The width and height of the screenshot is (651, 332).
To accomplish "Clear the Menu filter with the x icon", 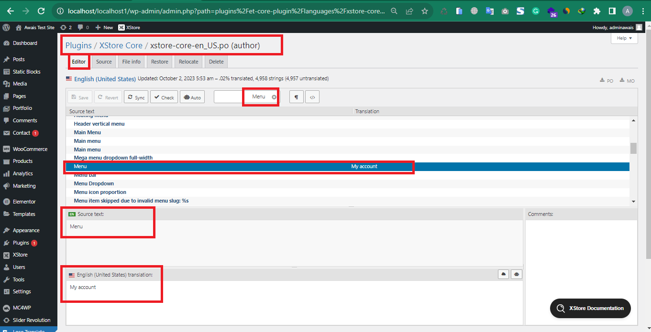I will [x=274, y=97].
